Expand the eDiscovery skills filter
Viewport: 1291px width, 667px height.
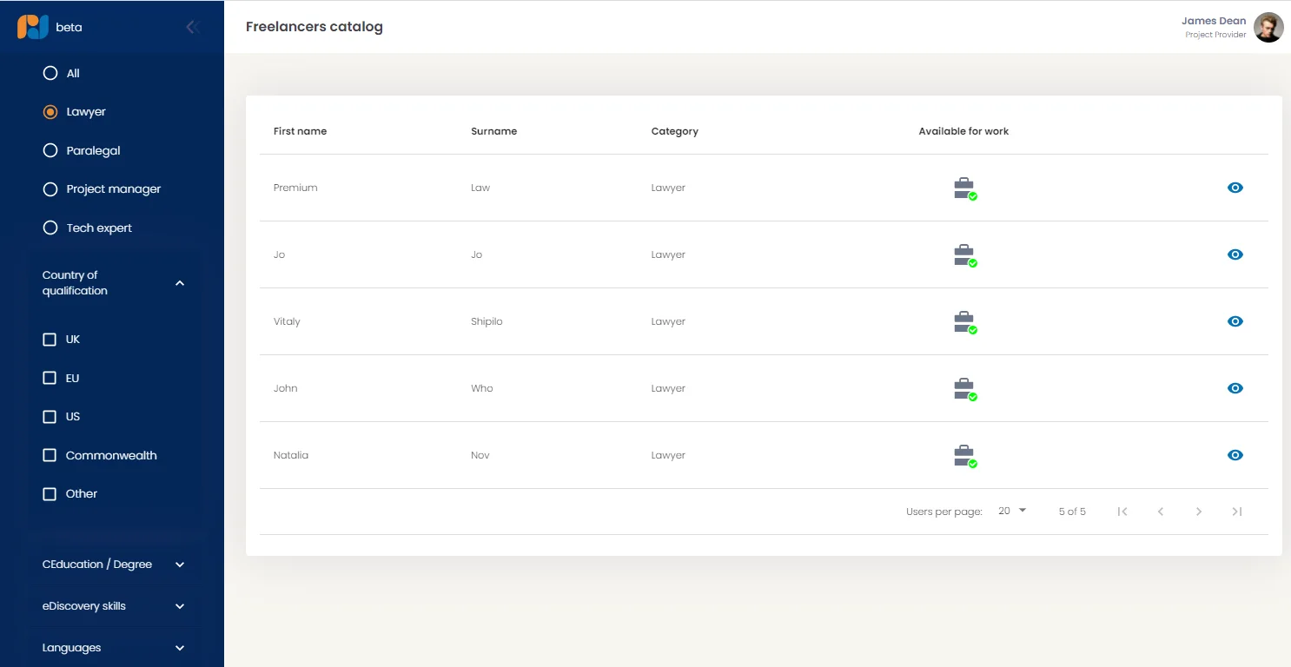[180, 606]
